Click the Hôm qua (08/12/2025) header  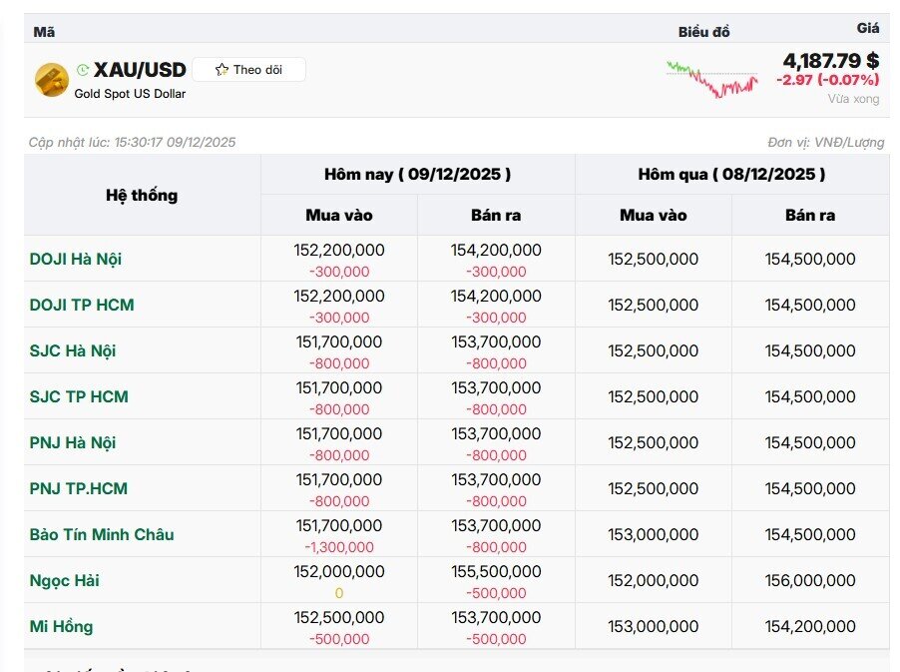pos(731,174)
